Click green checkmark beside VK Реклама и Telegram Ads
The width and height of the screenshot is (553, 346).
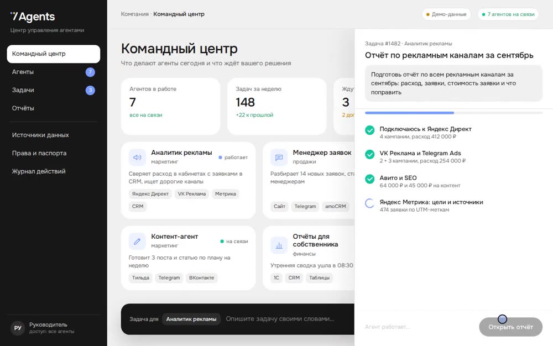[369, 154]
